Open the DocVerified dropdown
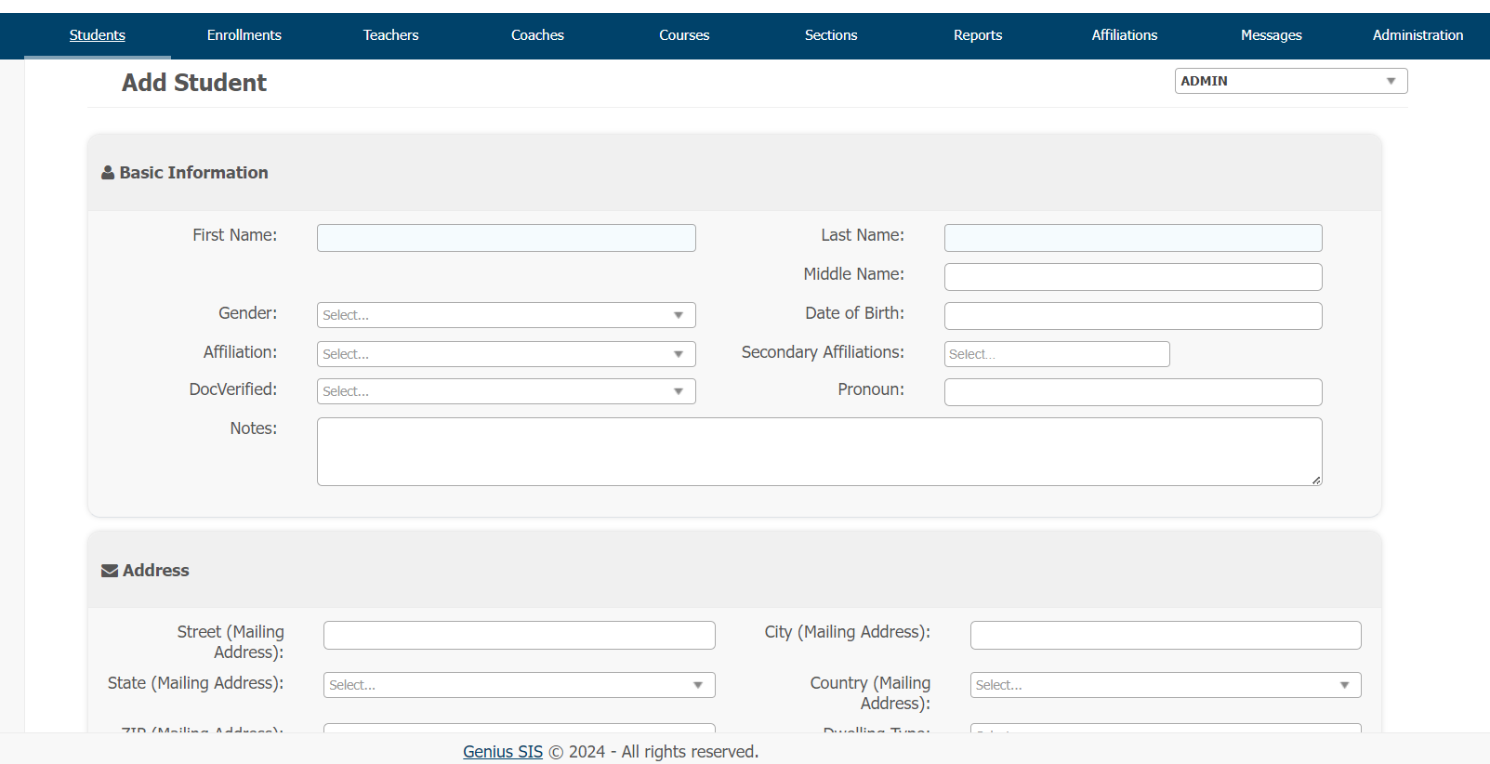Image resolution: width=1490 pixels, height=764 pixels. [506, 391]
